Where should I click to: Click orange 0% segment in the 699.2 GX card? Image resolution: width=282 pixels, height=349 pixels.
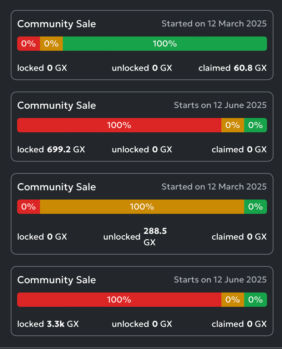233,125
